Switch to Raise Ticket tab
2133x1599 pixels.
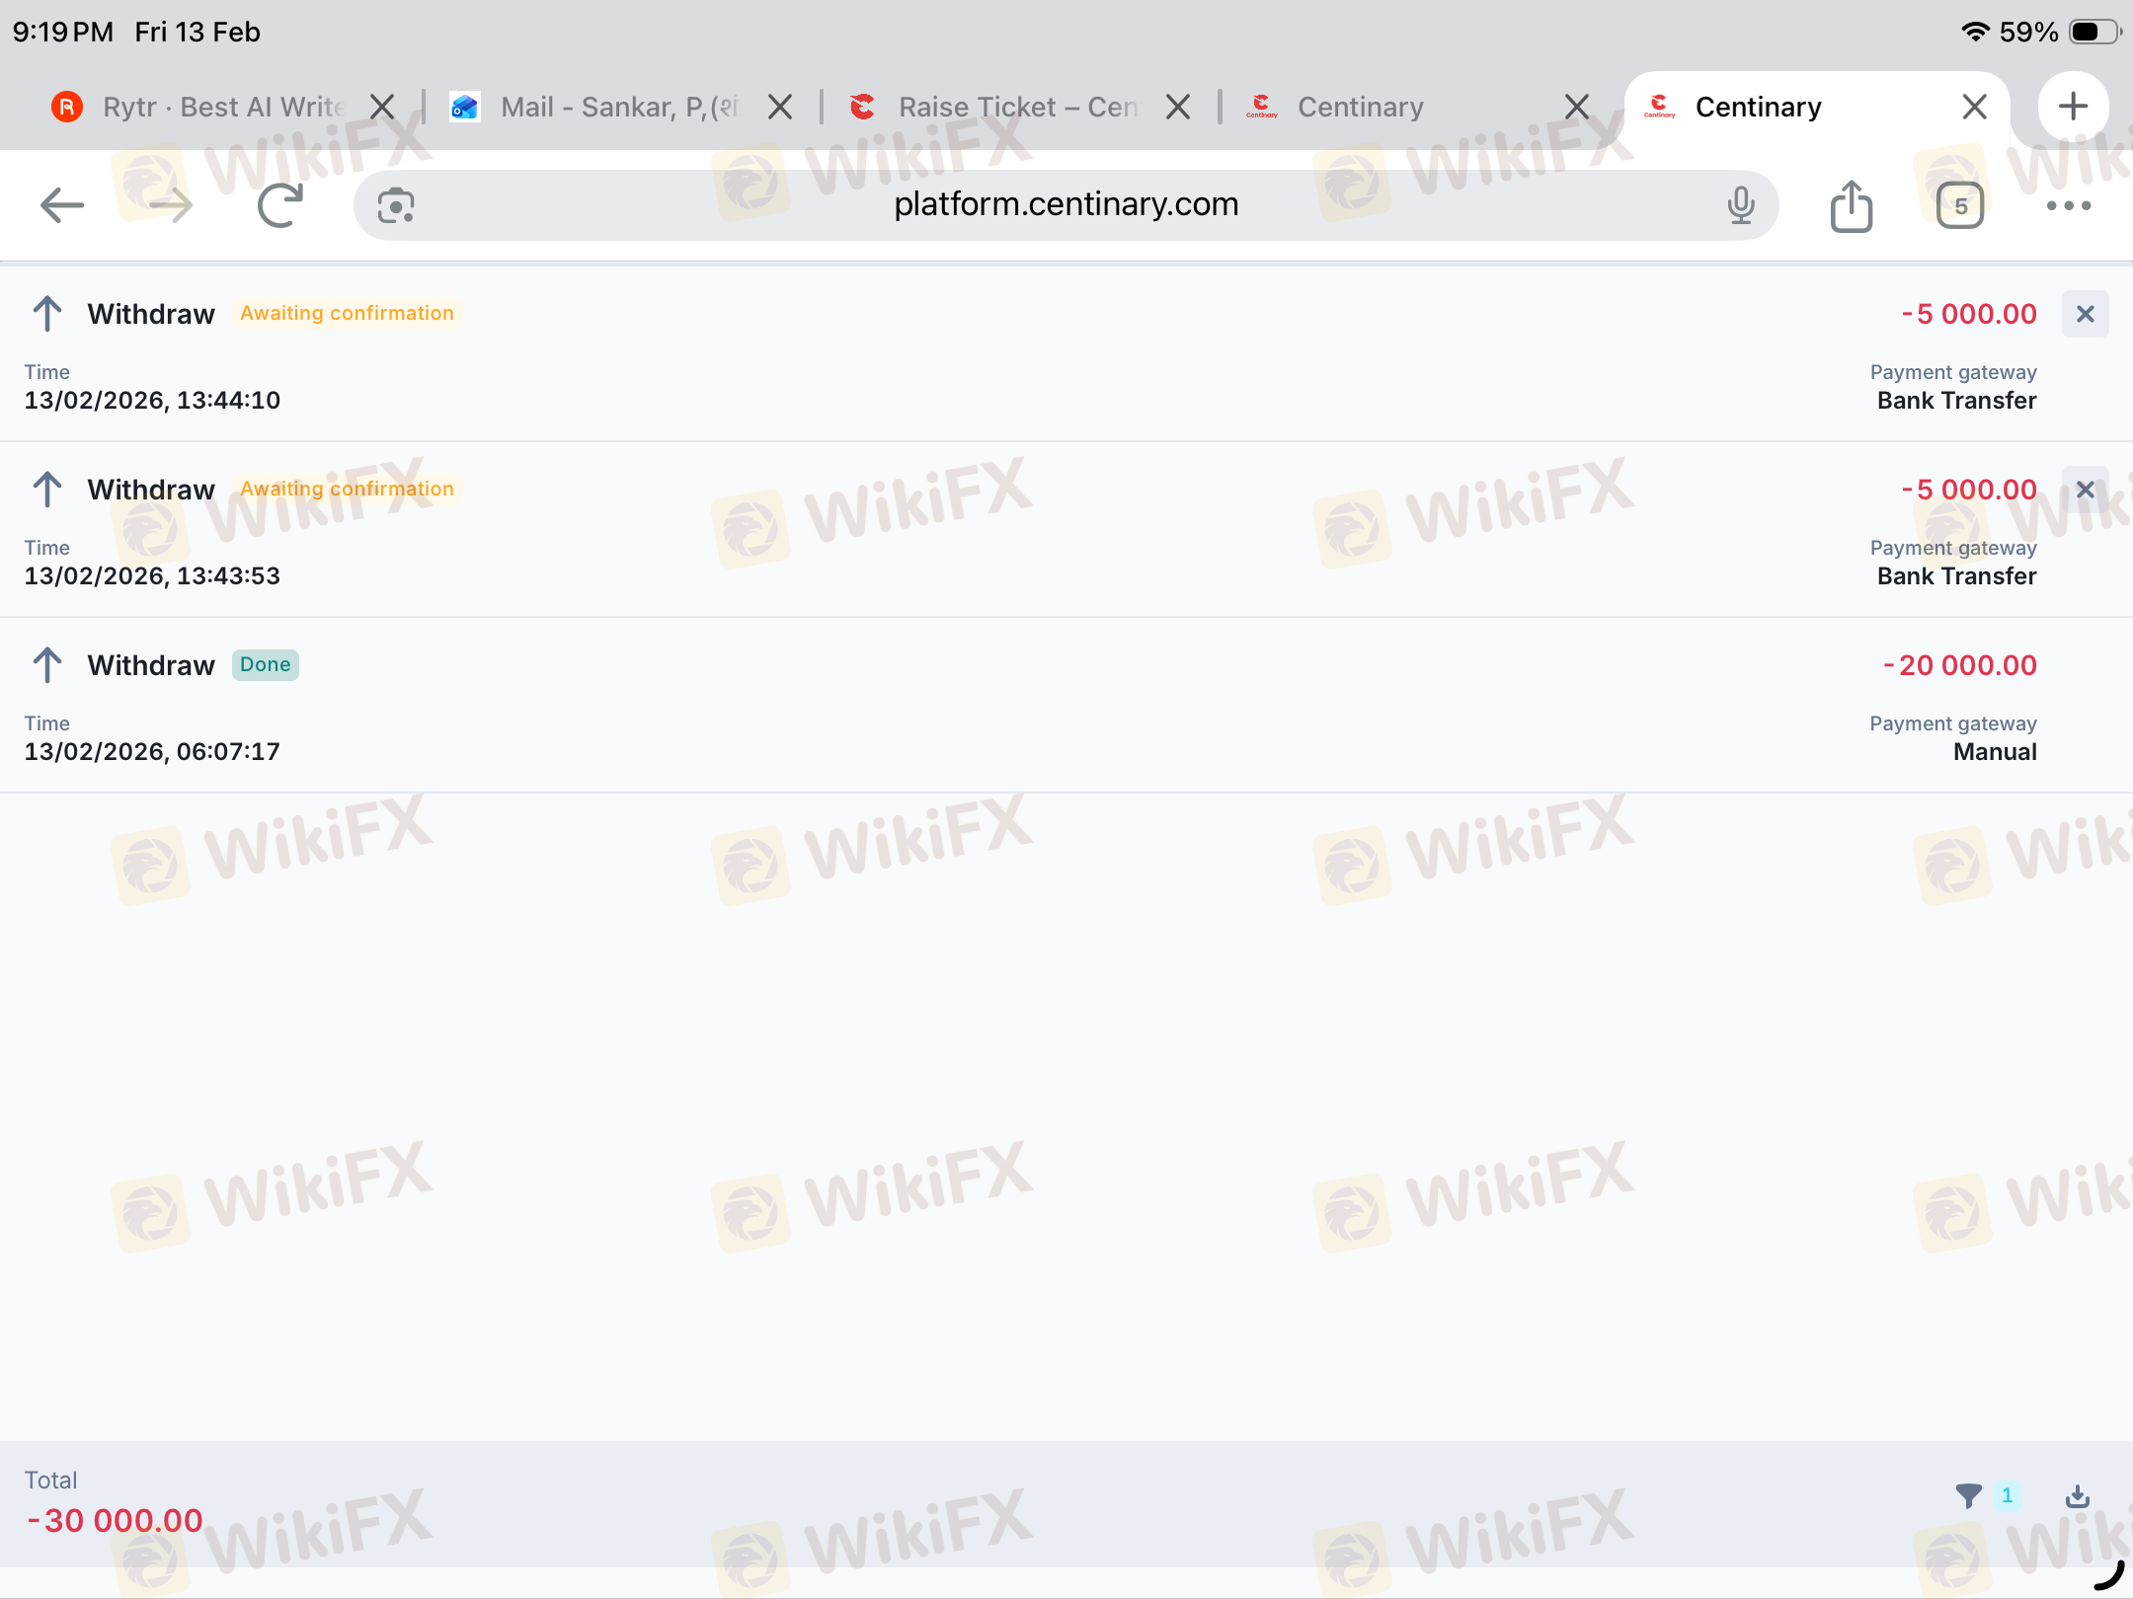(1017, 107)
